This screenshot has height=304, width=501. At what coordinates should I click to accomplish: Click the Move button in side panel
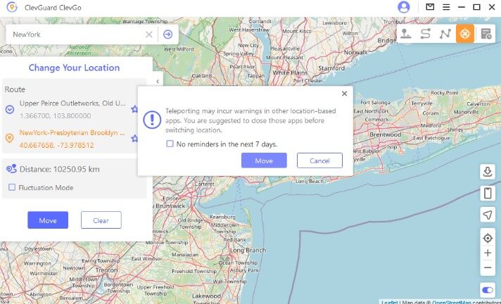(x=48, y=220)
